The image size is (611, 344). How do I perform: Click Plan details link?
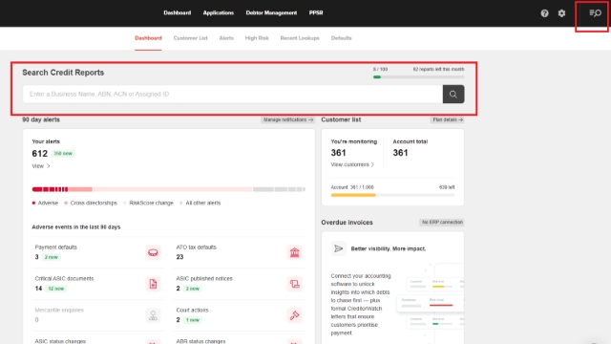[x=448, y=119]
